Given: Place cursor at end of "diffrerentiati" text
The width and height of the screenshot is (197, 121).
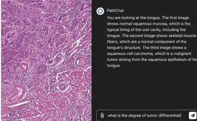Looking at the screenshot, I should [x=181, y=115].
